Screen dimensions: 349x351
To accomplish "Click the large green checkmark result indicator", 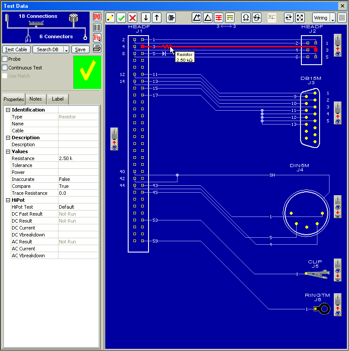I will [x=87, y=72].
